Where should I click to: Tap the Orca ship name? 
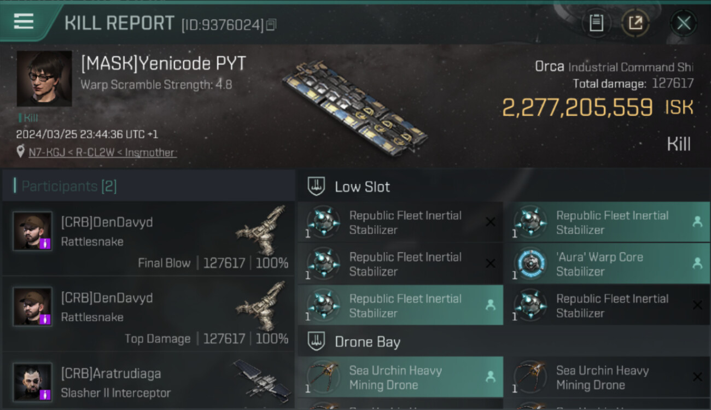(x=549, y=67)
